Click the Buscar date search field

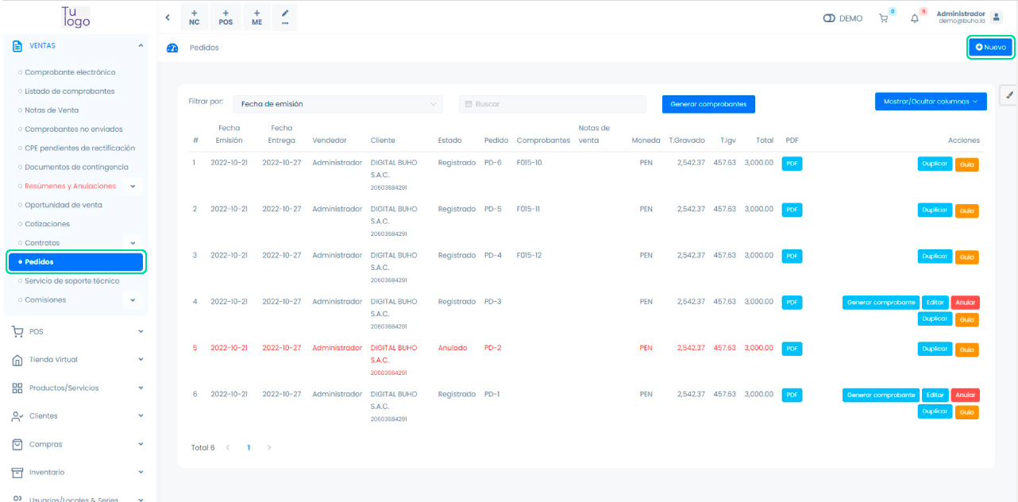(553, 104)
